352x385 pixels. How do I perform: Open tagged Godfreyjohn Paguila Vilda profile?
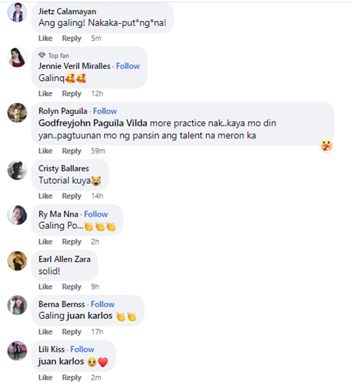93,123
